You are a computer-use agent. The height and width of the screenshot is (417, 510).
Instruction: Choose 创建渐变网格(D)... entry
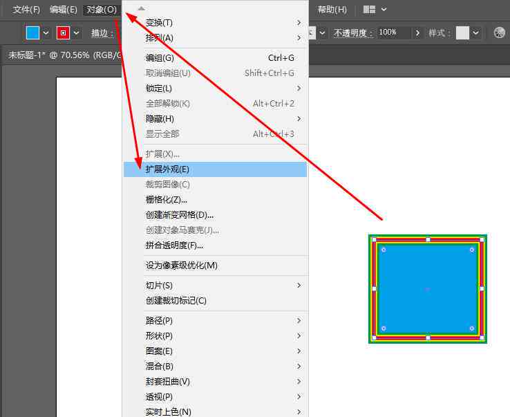216,215
